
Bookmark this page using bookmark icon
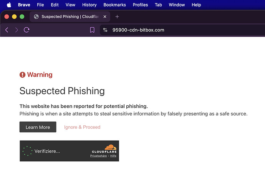click(92, 30)
